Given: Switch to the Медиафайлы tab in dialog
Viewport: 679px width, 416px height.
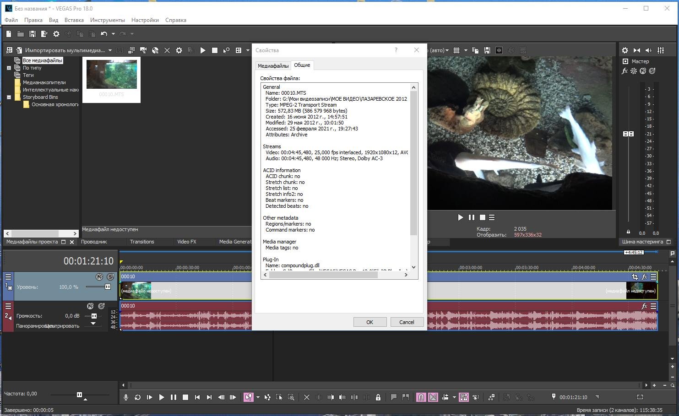Looking at the screenshot, I should click(x=273, y=66).
